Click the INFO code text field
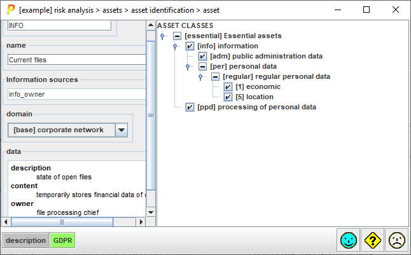 (x=59, y=25)
